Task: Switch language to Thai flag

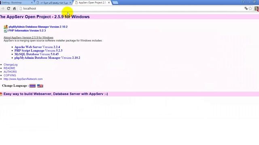Action: 32,86
